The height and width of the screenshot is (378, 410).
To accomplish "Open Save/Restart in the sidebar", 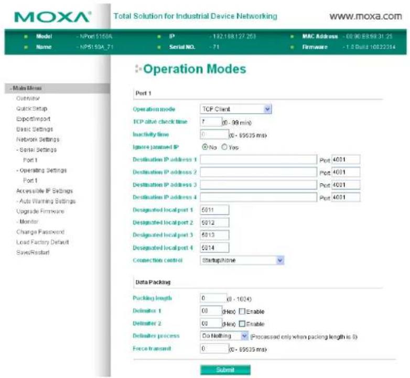I will [x=33, y=253].
